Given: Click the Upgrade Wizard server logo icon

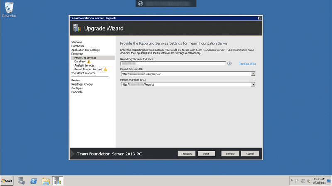Looking at the screenshot, I should 77,28.
